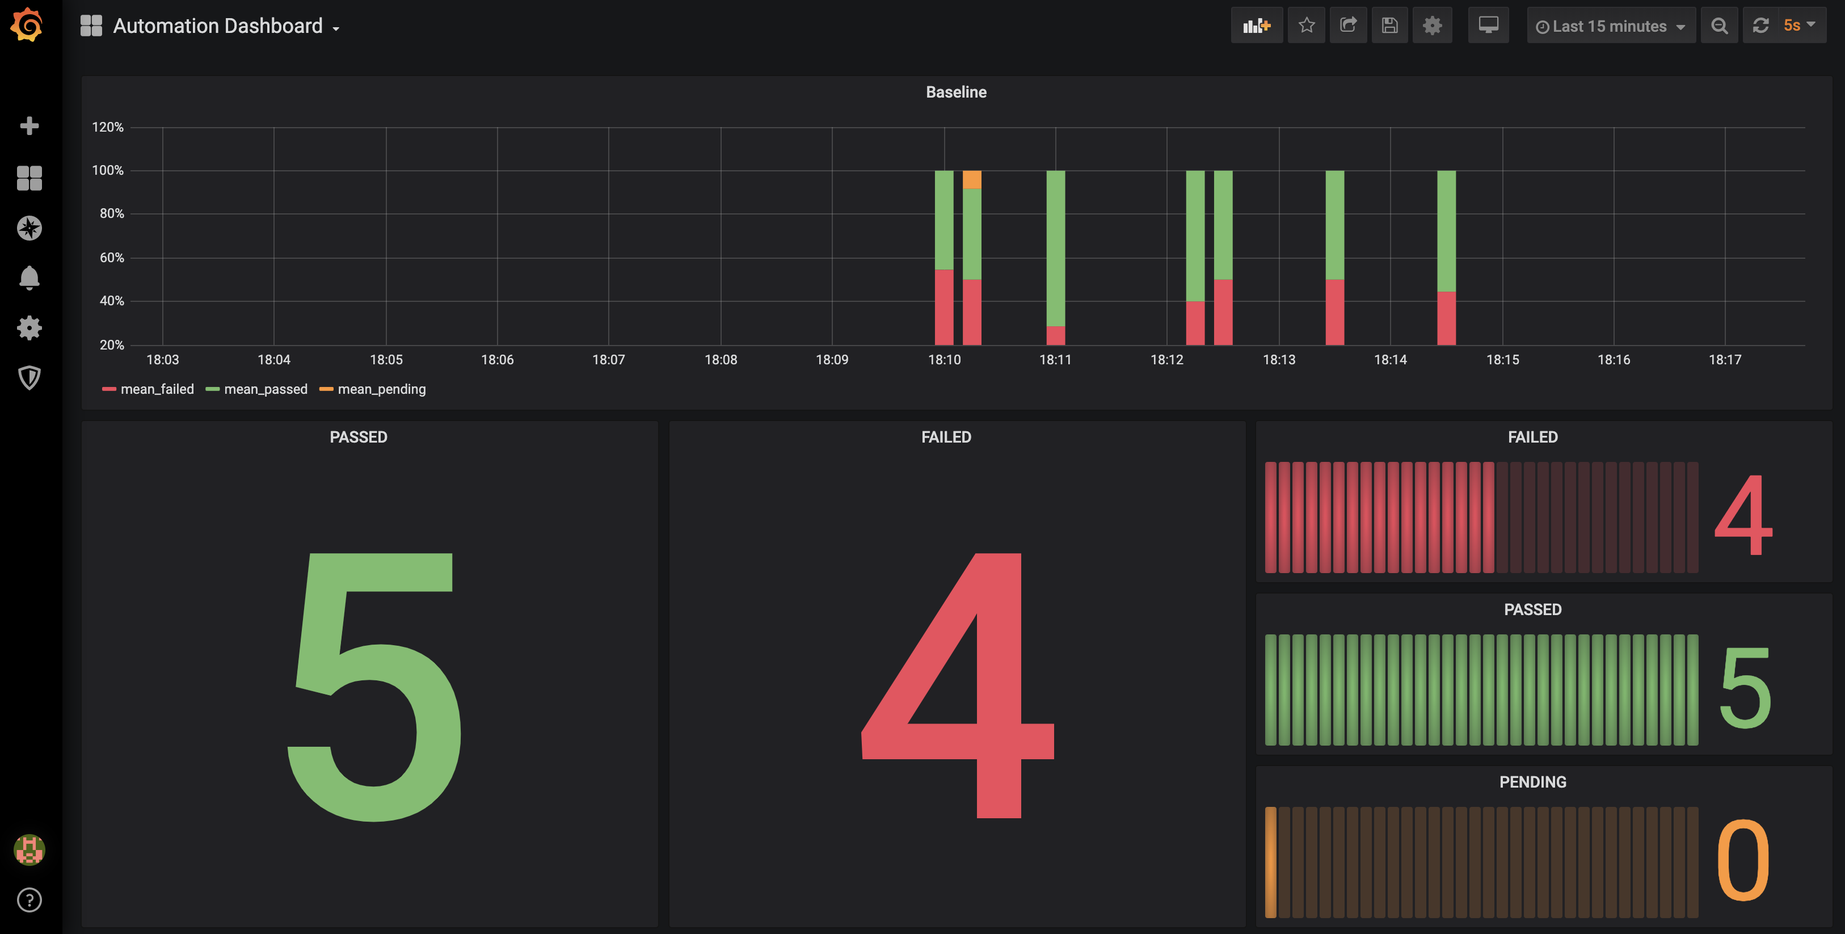This screenshot has width=1845, height=934.
Task: Click the Share dashboard icon
Action: click(x=1348, y=26)
